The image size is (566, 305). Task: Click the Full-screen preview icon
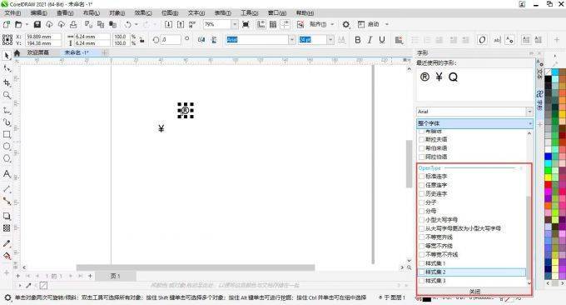[246, 24]
